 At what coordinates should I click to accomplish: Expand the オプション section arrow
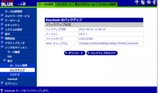coord(2,83)
